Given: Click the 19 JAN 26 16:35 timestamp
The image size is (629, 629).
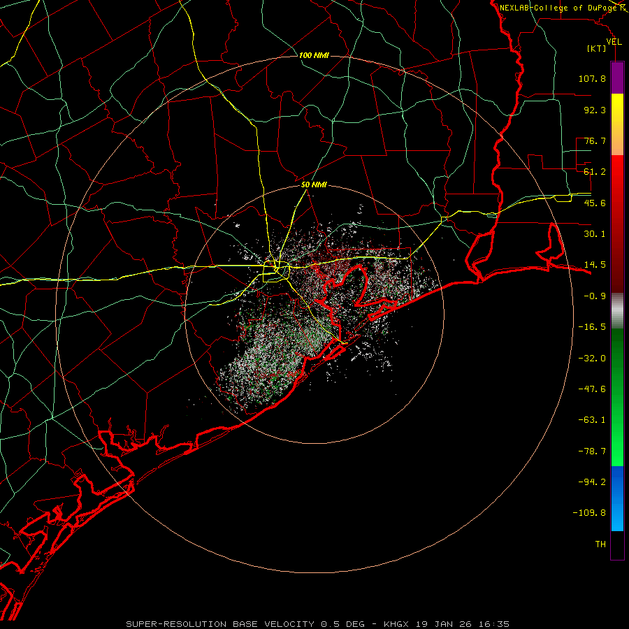Looking at the screenshot, I should (463, 624).
